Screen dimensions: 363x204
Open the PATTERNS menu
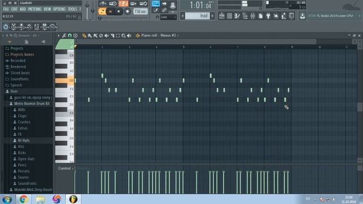(35, 9)
